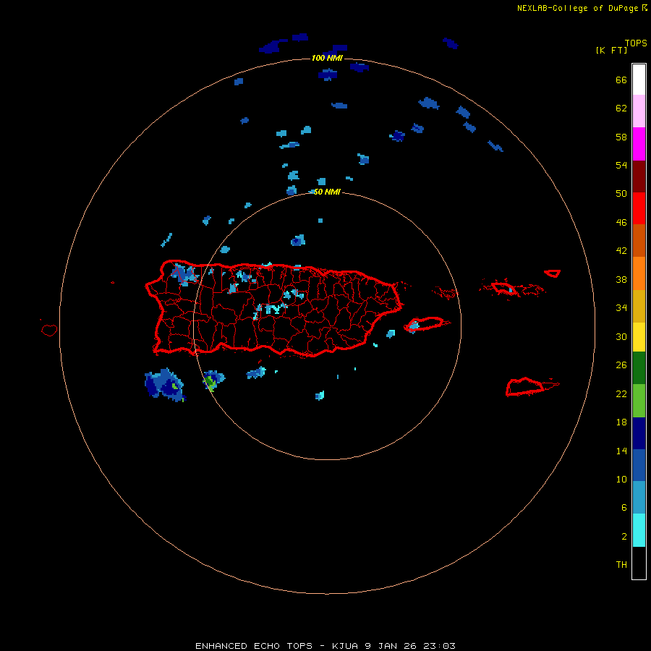Viewport: 651px width, 651px height.
Task: Click the legend value 22
Action: tap(621, 394)
